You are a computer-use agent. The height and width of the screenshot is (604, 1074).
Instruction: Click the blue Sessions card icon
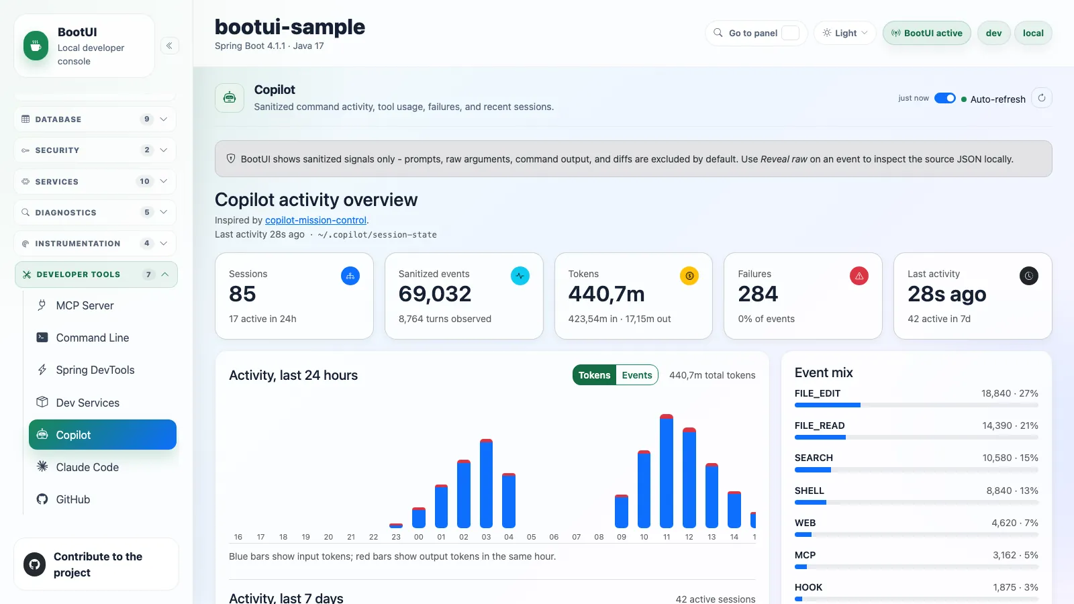pos(350,276)
